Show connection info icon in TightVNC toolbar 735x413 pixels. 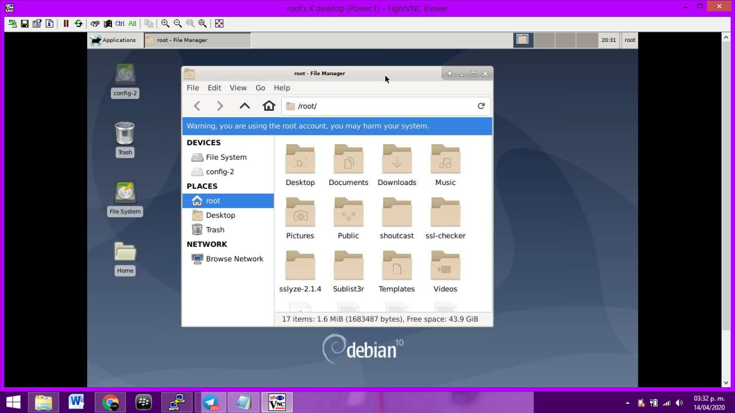(49, 24)
